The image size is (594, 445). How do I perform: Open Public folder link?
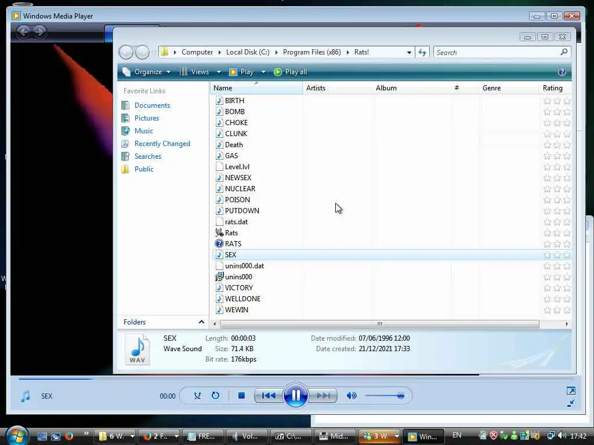144,169
